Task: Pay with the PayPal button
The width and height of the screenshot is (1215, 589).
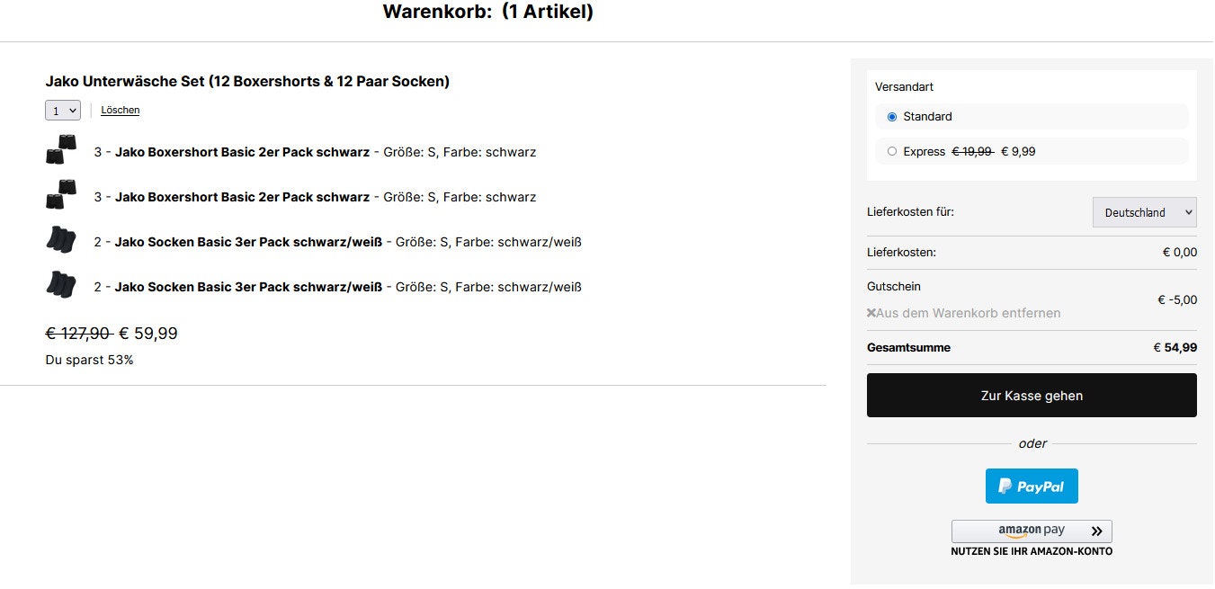Action: (x=1032, y=486)
